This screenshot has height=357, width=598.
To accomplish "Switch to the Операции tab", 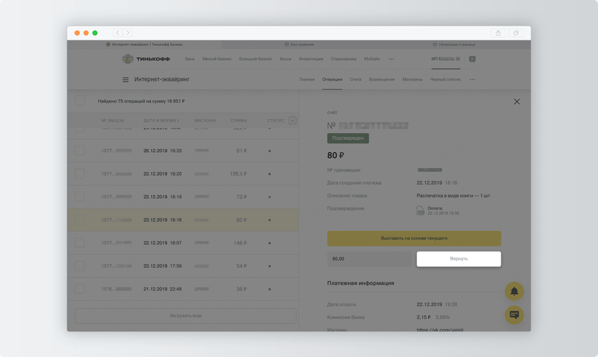I will point(332,80).
